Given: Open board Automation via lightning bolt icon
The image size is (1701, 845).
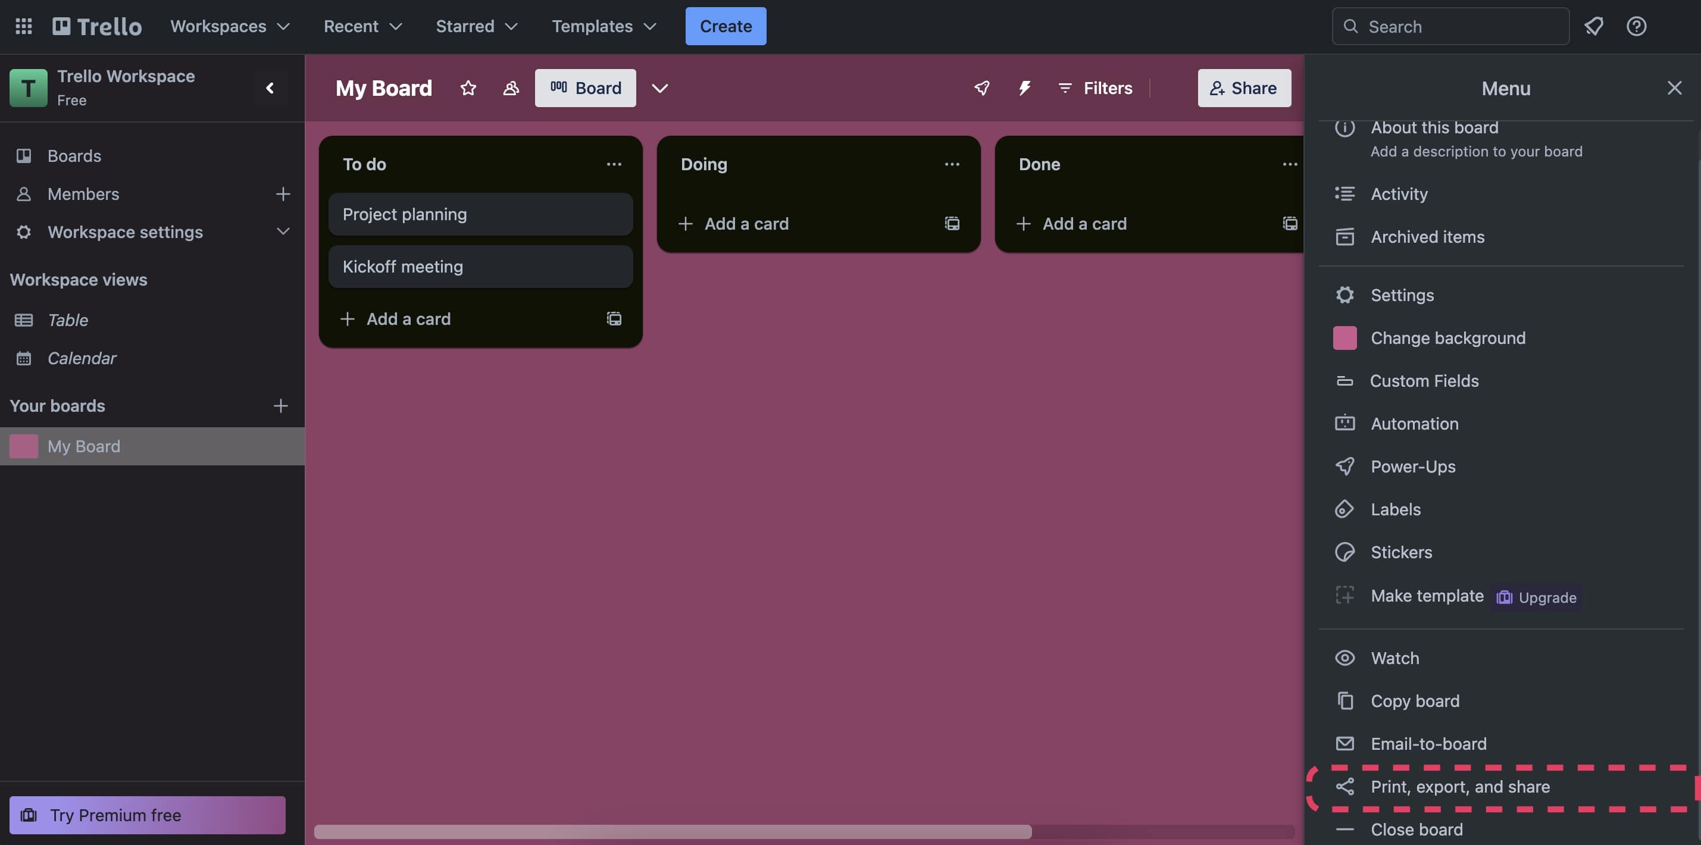Looking at the screenshot, I should coord(1024,88).
